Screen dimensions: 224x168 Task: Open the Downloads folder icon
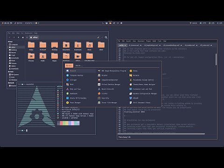tap(78, 46)
